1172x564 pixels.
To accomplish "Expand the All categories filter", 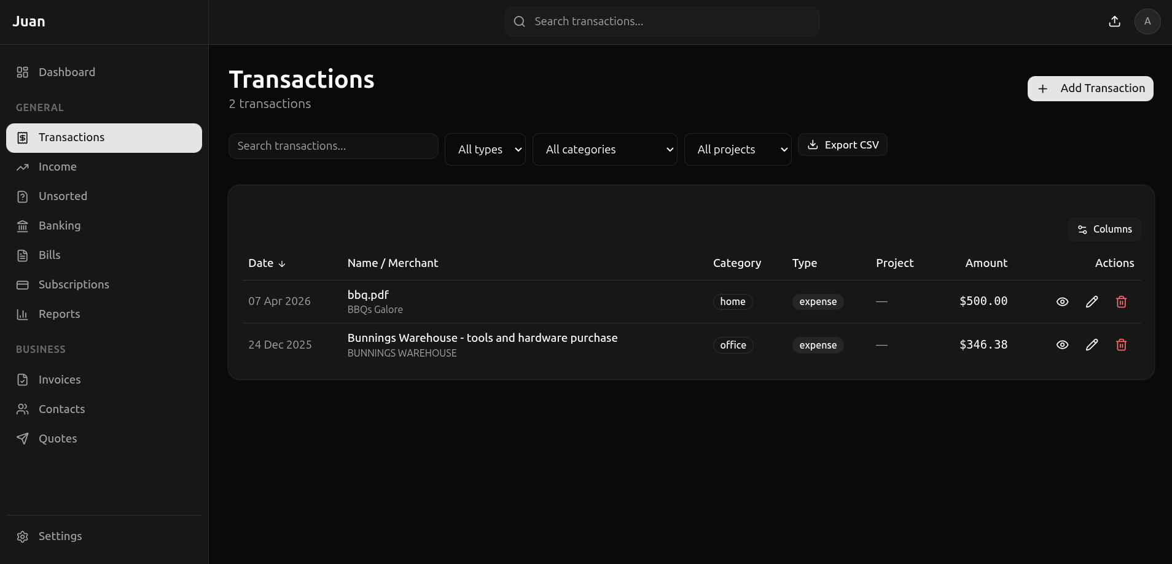I will tap(605, 149).
